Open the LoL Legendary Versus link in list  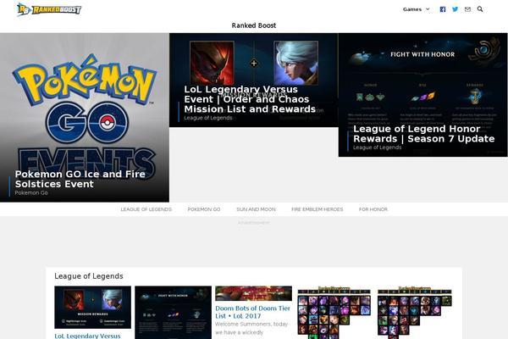point(87,336)
